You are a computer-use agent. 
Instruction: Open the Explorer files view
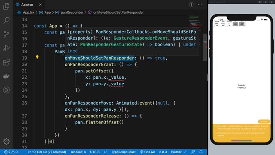[x=6, y=6]
